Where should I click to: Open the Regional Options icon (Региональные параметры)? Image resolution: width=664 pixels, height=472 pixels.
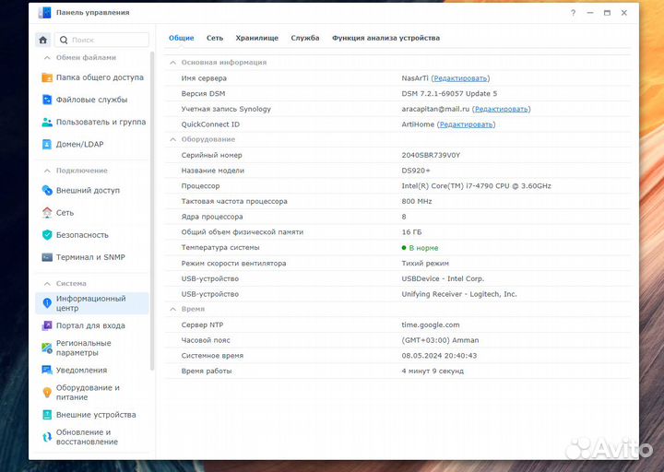(47, 348)
